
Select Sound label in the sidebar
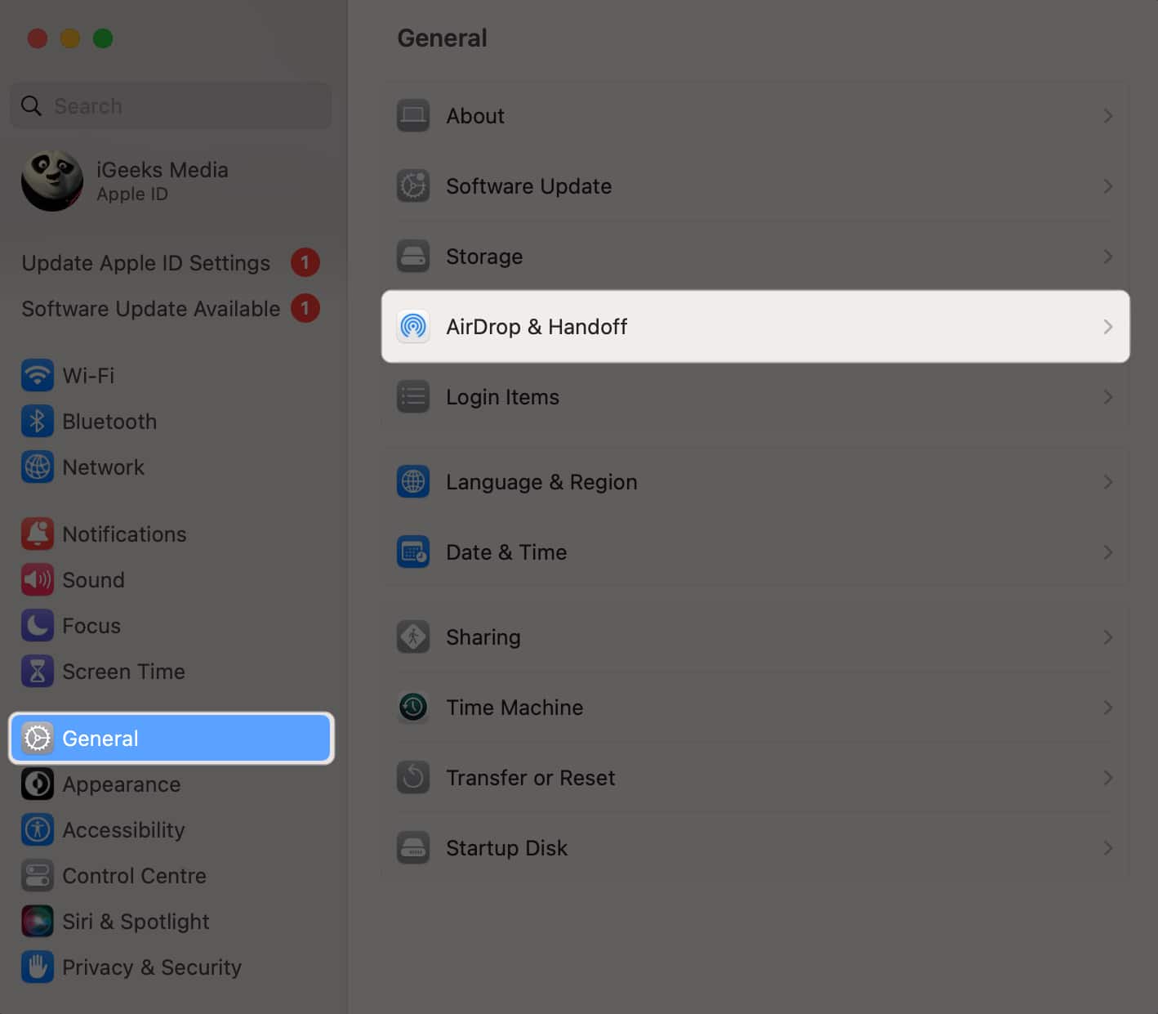coord(93,580)
